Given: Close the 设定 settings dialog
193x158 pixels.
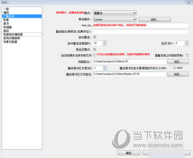Looking at the screenshot, I should pyautogui.click(x=189, y=2).
